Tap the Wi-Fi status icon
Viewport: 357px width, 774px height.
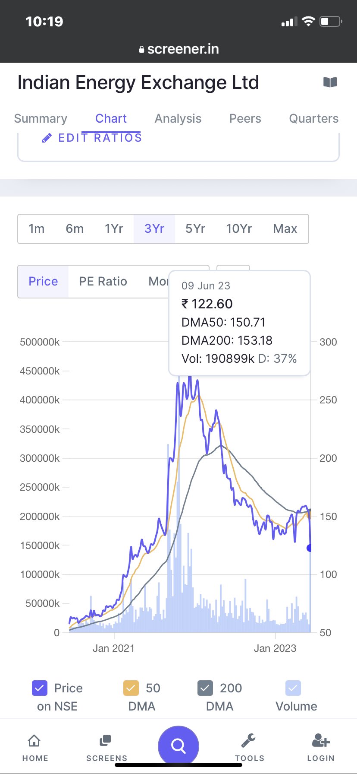(308, 21)
